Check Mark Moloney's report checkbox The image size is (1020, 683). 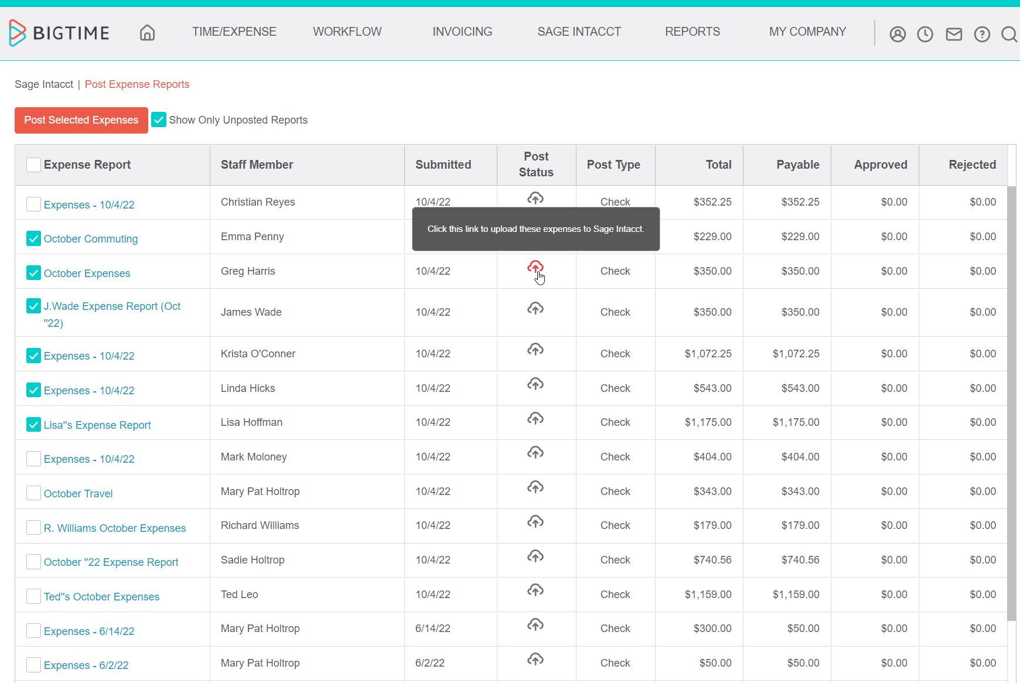[x=34, y=459]
